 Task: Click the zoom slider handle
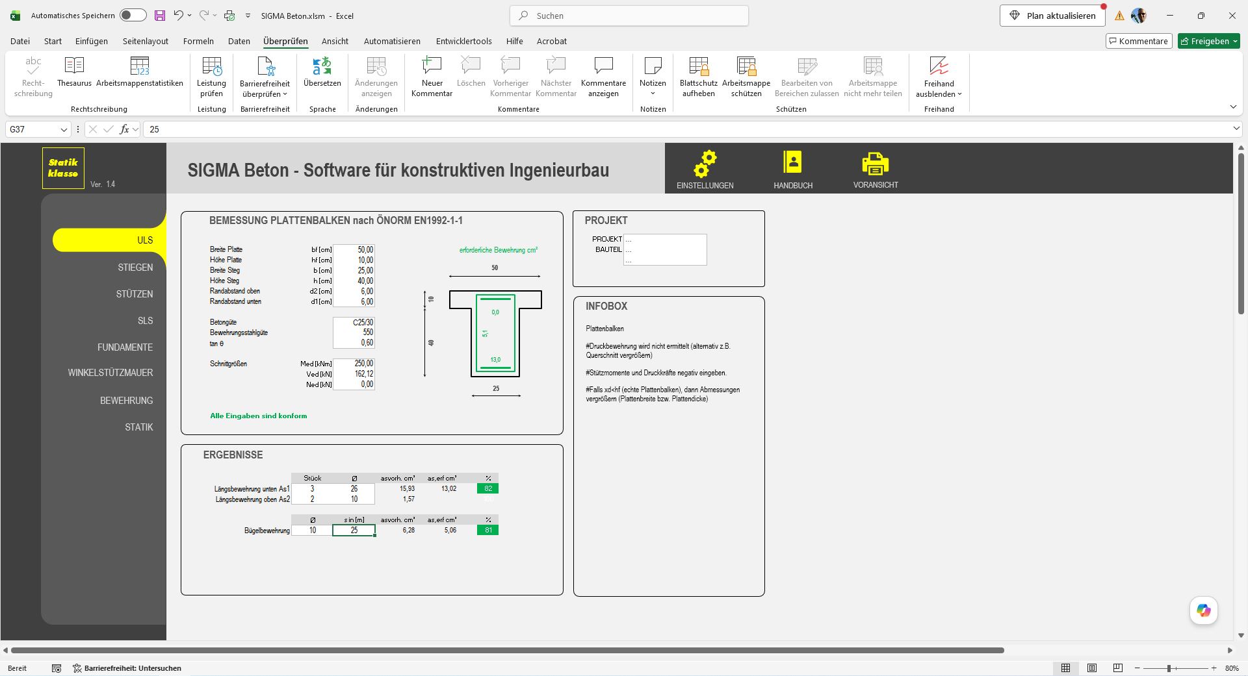point(1169,668)
